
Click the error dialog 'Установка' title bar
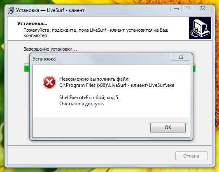(44, 59)
